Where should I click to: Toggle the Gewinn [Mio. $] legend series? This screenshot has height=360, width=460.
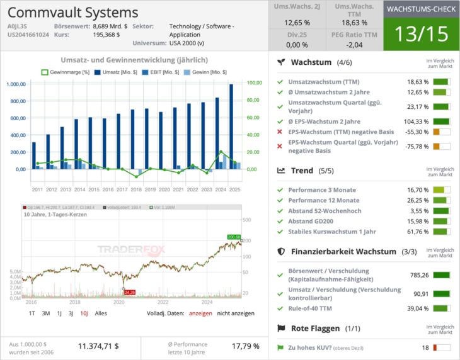pos(205,72)
